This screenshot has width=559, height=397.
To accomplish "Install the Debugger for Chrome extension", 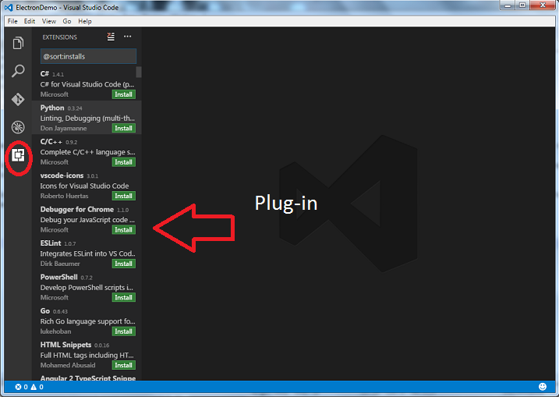I will (x=124, y=230).
